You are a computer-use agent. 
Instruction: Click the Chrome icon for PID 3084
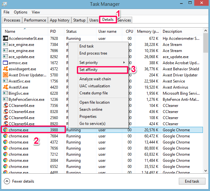point(5,161)
